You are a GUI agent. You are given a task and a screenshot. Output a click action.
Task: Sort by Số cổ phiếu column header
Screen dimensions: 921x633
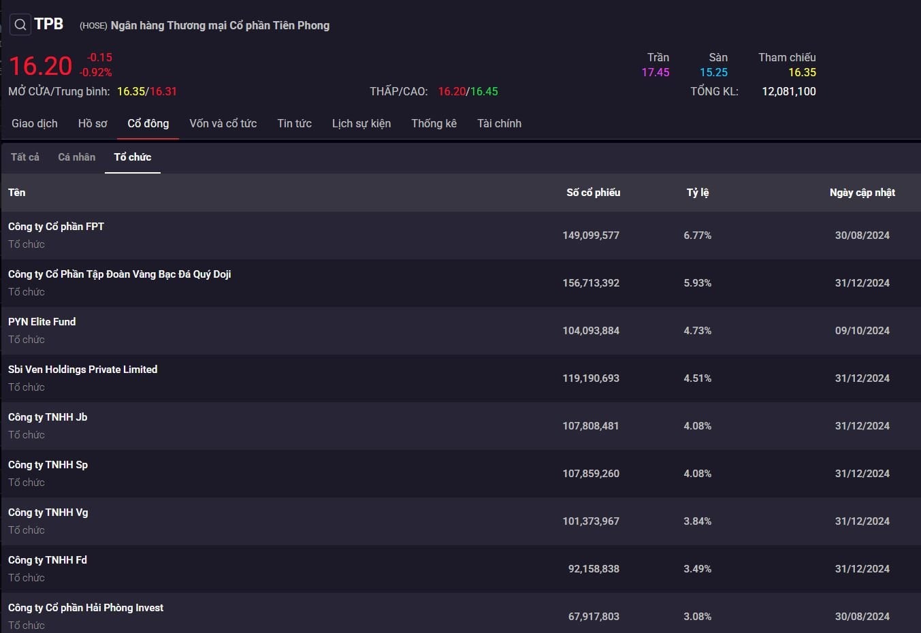[594, 193]
